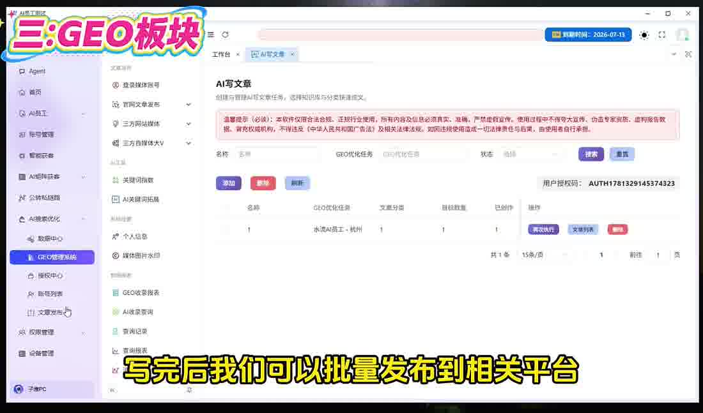Select page 1 in pagination
Image resolution: width=703 pixels, height=413 pixels.
tap(601, 255)
